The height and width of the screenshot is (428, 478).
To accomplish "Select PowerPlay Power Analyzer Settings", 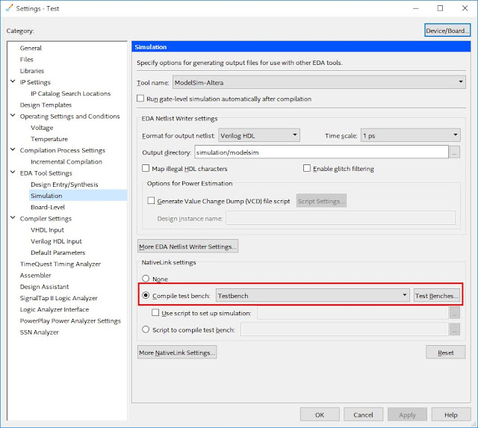I will (x=70, y=320).
